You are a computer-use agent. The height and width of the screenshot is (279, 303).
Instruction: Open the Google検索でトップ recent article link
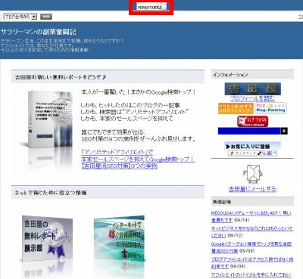click(251, 247)
